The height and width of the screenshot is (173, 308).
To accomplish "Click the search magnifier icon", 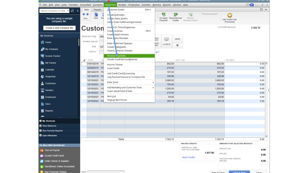I will 72,11.
